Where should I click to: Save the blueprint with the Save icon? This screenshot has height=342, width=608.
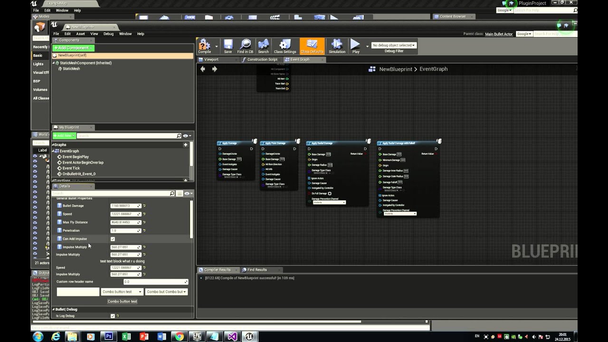tap(228, 46)
